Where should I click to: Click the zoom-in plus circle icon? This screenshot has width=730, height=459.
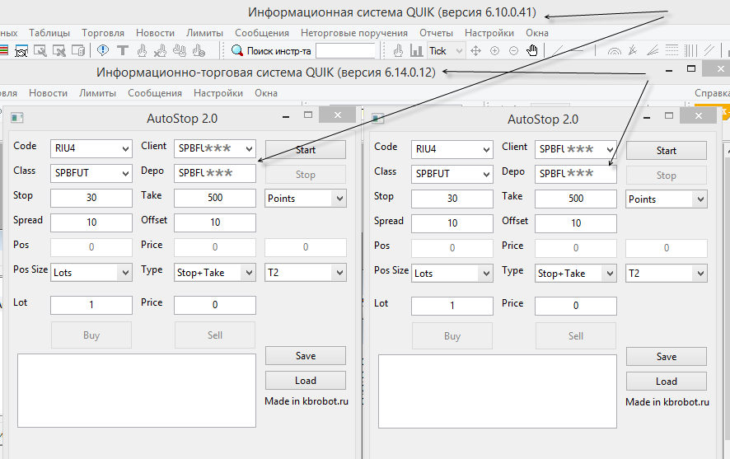495,51
